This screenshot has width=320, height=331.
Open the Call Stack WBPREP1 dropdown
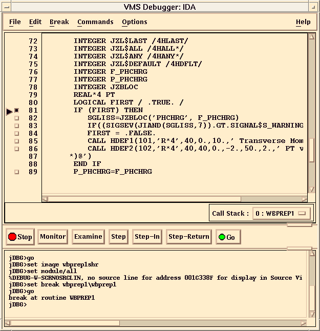(x=281, y=213)
